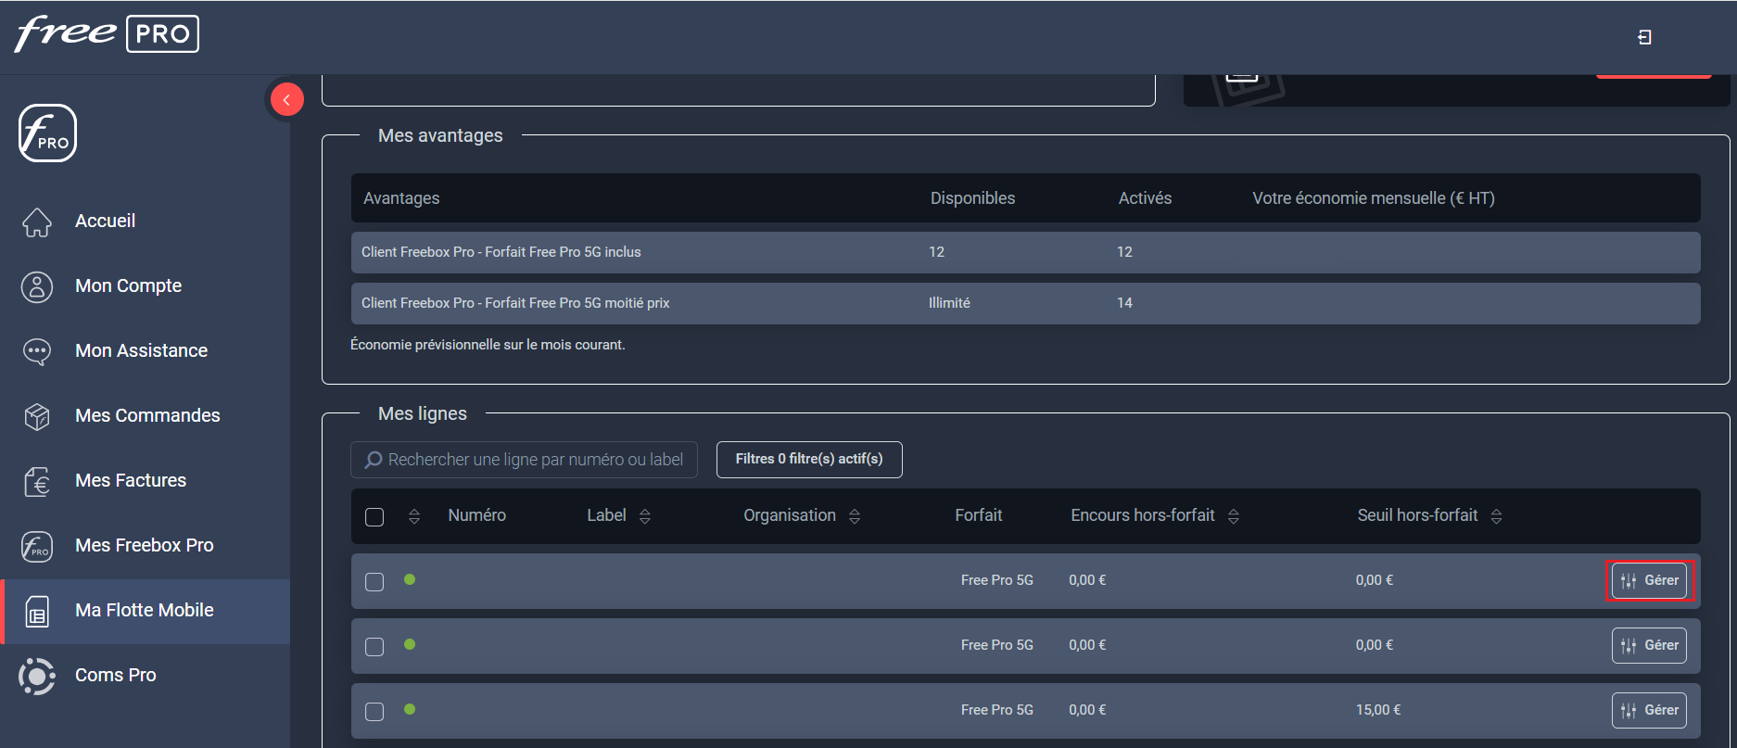This screenshot has width=1737, height=748.
Task: Click the 'Avantages' column header
Action: (x=401, y=198)
